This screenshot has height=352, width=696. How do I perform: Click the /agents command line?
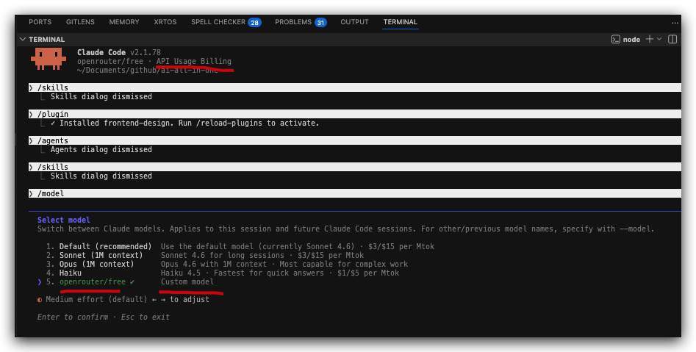pyautogui.click(x=355, y=140)
